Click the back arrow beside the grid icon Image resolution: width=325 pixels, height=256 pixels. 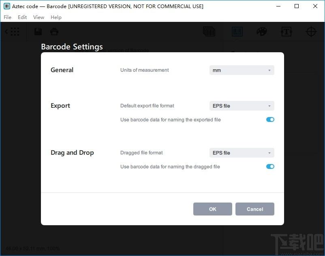point(6,32)
